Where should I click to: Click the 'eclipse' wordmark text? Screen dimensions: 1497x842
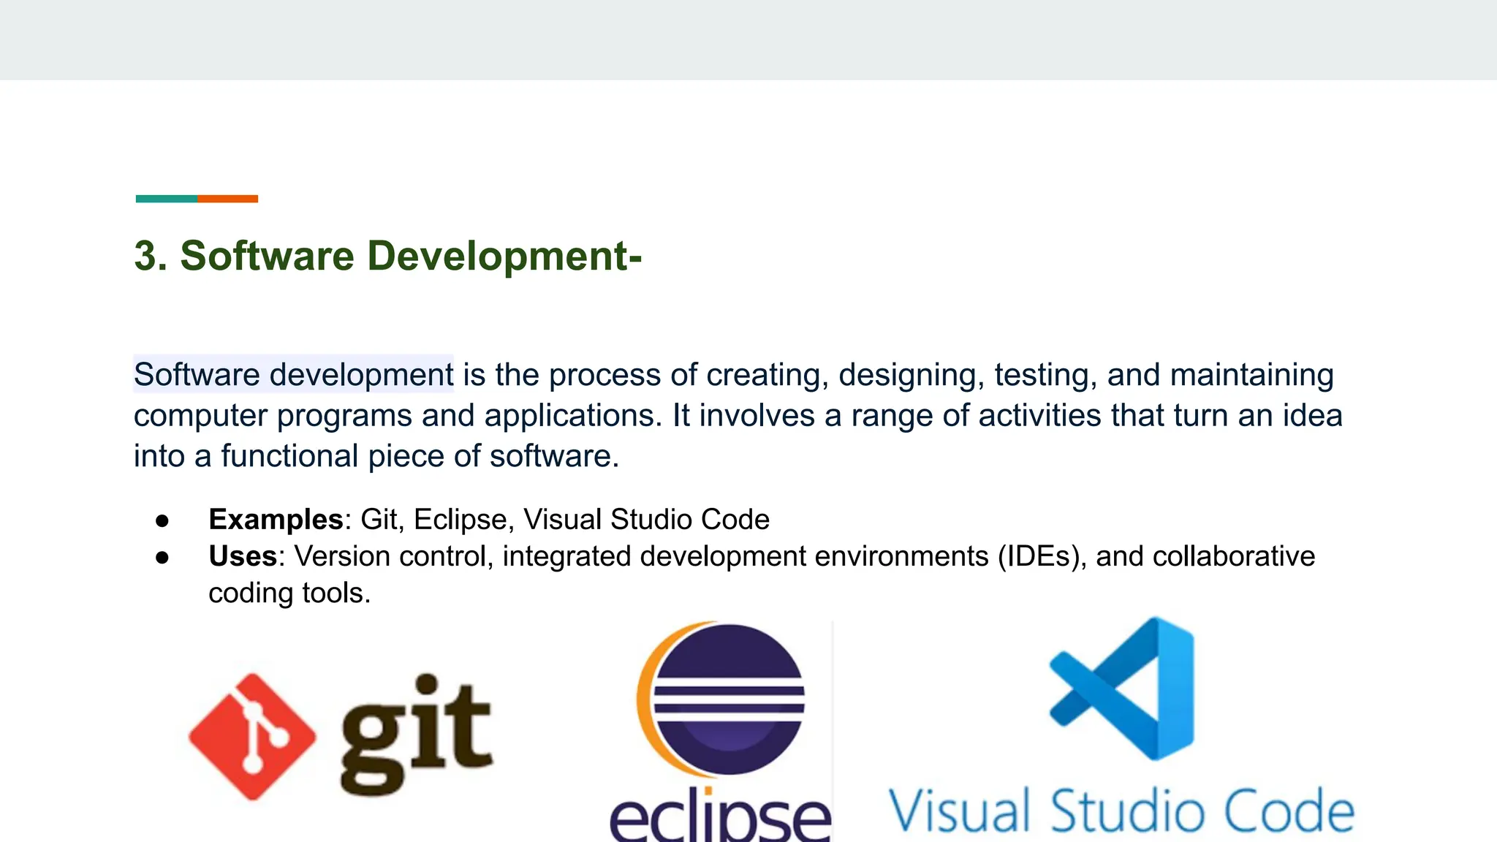pos(721,816)
